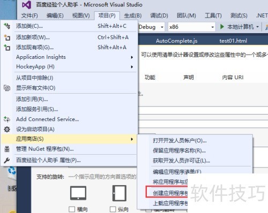The width and height of the screenshot is (268, 213).
Task: Click the project properties wrench icon
Action: pos(7,160)
